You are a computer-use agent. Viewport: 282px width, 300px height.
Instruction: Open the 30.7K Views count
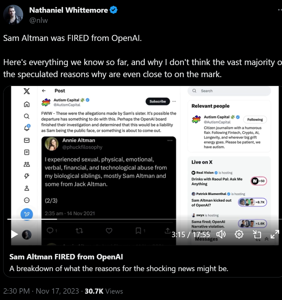point(104,291)
